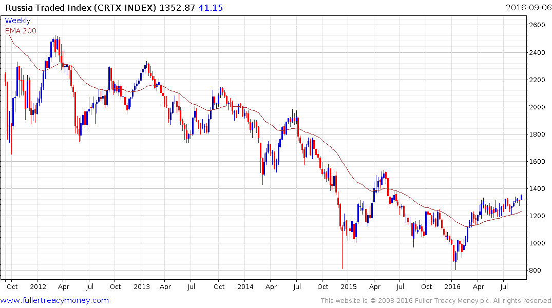The width and height of the screenshot is (552, 308).
Task: Open the www.fullertreacymoney.com link
Action: coord(54,300)
